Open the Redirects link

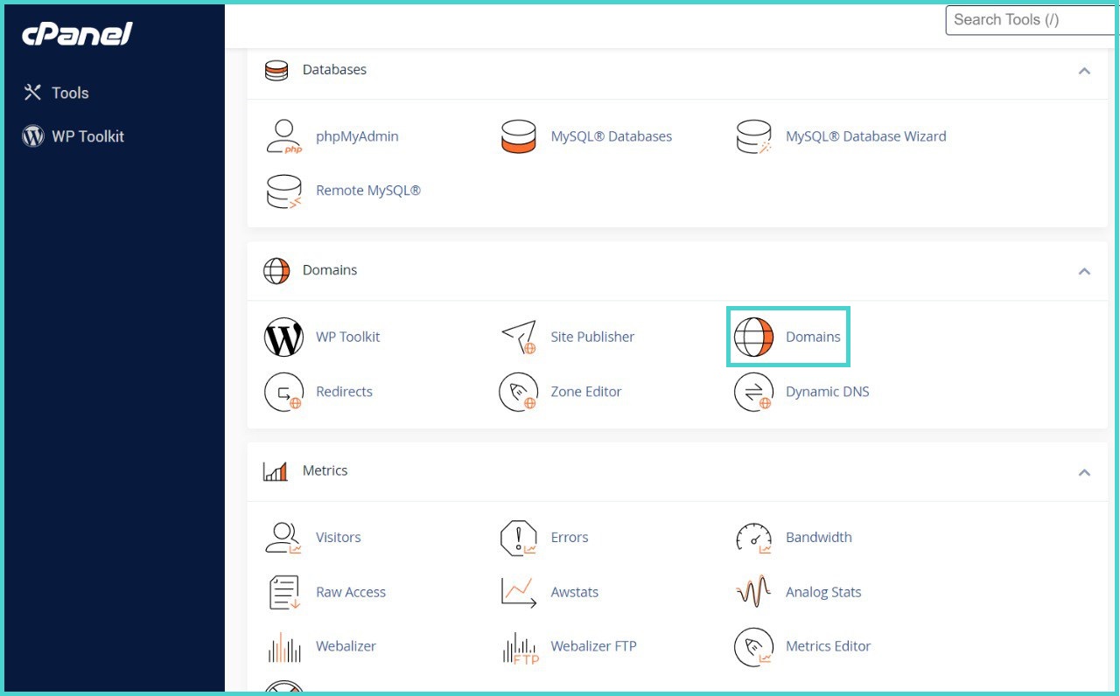(345, 391)
